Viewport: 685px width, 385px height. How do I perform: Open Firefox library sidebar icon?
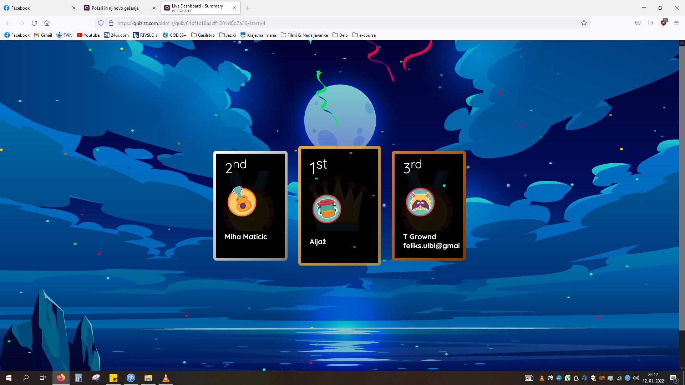pyautogui.click(x=651, y=23)
